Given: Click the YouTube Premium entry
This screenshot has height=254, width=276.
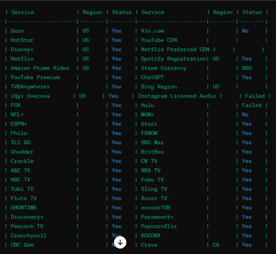Looking at the screenshot, I should coord(35,77).
